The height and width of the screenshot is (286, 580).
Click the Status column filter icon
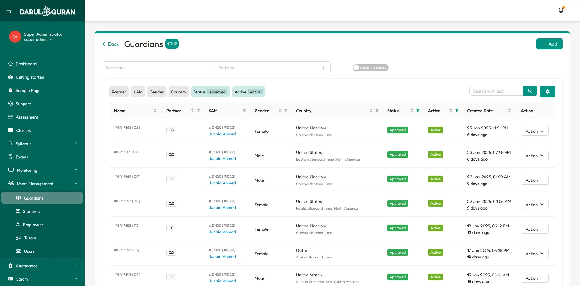click(418, 111)
